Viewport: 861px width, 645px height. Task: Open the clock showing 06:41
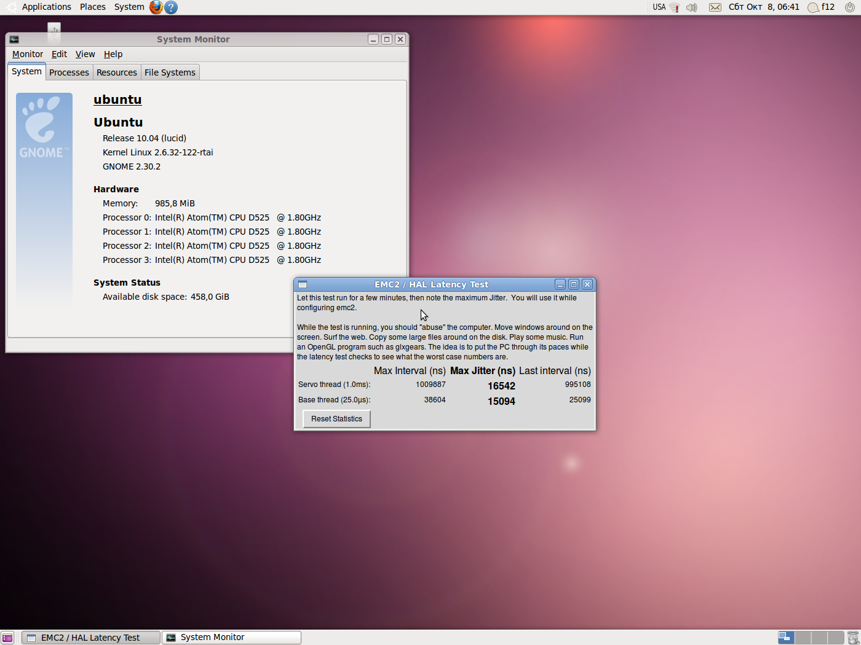pyautogui.click(x=764, y=7)
